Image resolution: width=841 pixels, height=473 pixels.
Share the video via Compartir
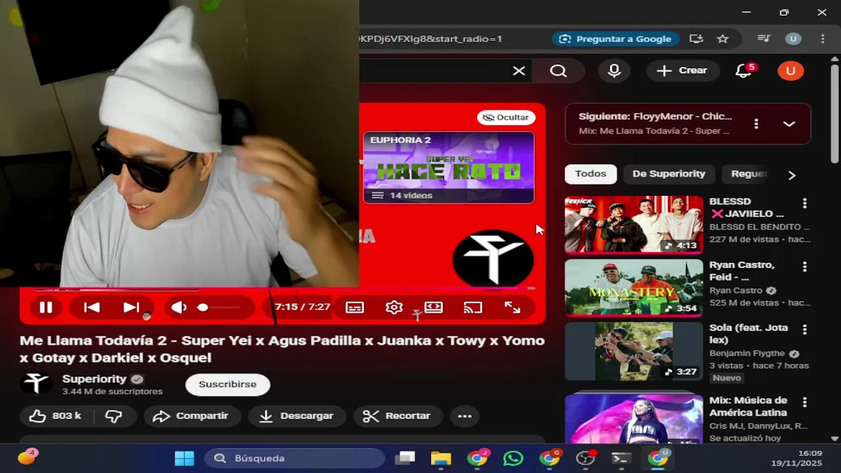pos(191,416)
